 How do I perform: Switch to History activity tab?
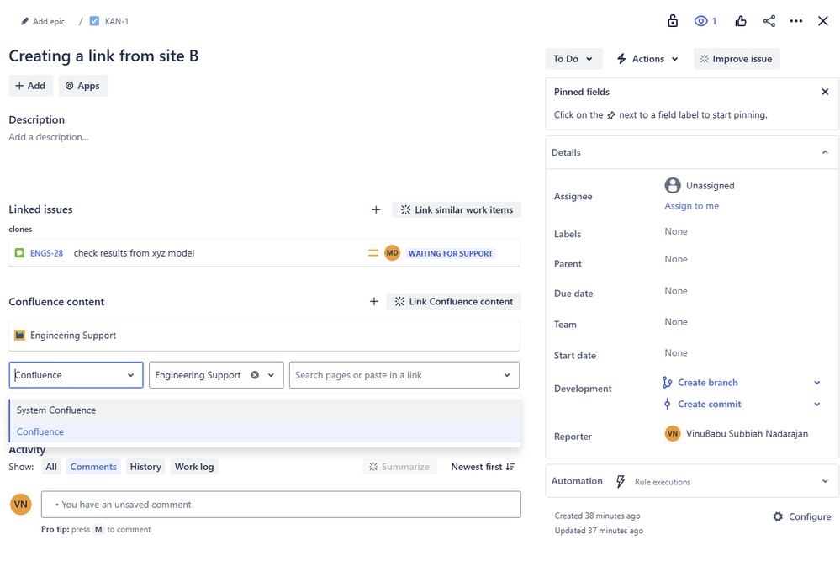pos(145,468)
